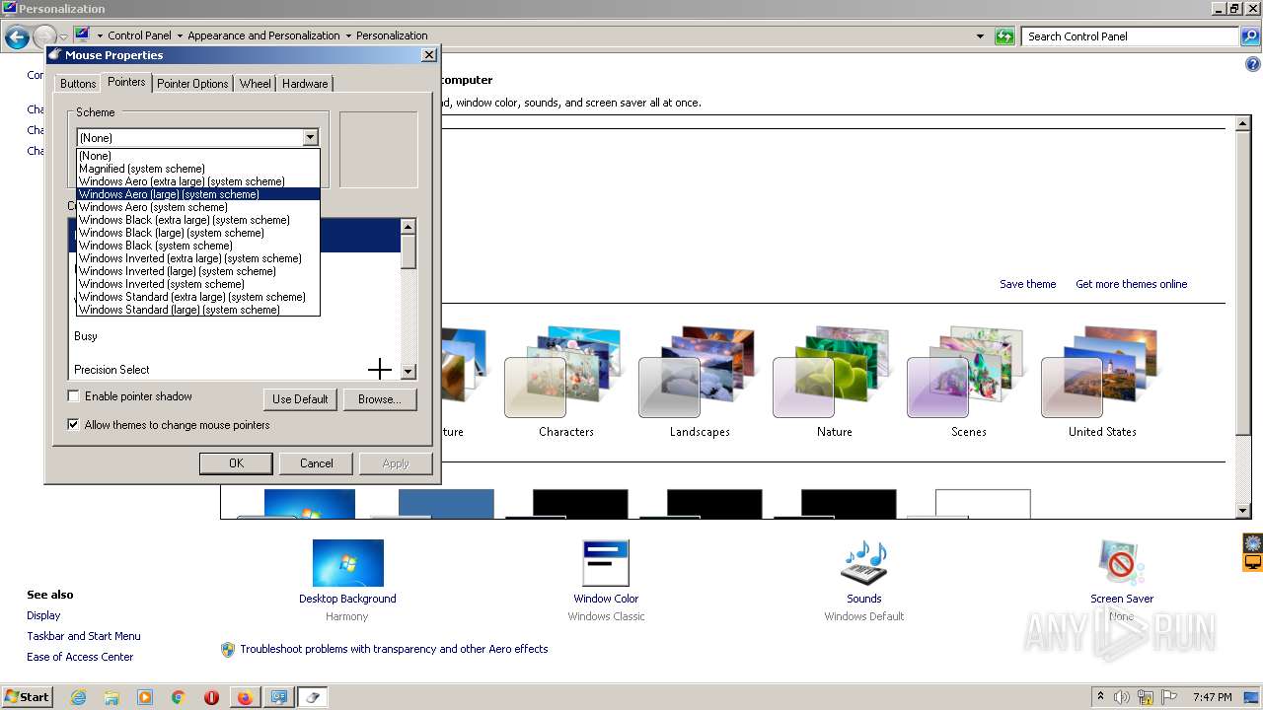
Task: Click the Browse... button
Action: click(380, 399)
